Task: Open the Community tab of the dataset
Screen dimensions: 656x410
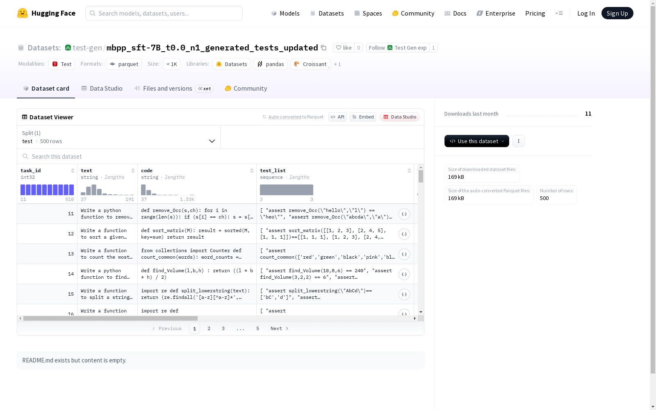Action: pyautogui.click(x=246, y=89)
